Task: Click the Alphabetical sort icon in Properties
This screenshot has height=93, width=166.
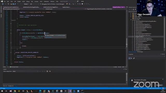Action: tap(132, 58)
